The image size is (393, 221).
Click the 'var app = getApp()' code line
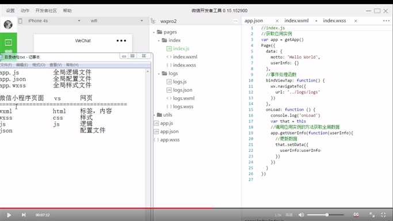(282, 40)
